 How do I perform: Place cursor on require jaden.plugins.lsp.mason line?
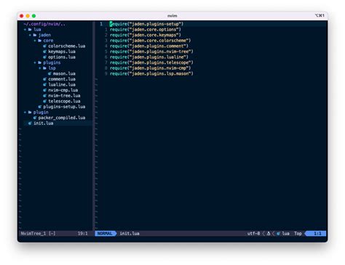pyautogui.click(x=151, y=73)
